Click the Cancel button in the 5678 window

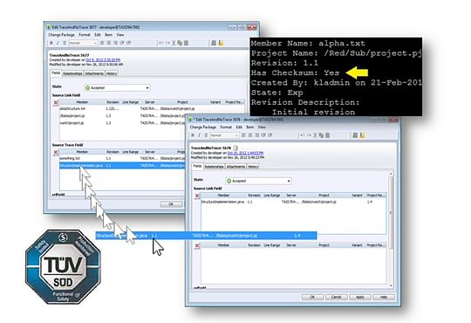[336, 297]
